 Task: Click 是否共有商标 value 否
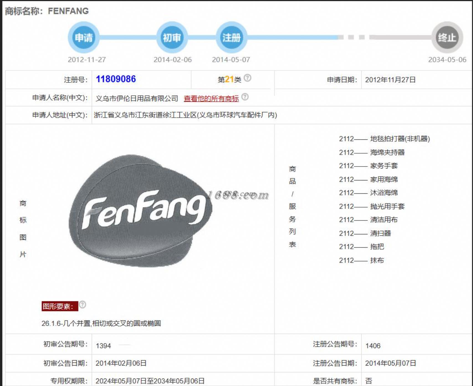pos(369,381)
